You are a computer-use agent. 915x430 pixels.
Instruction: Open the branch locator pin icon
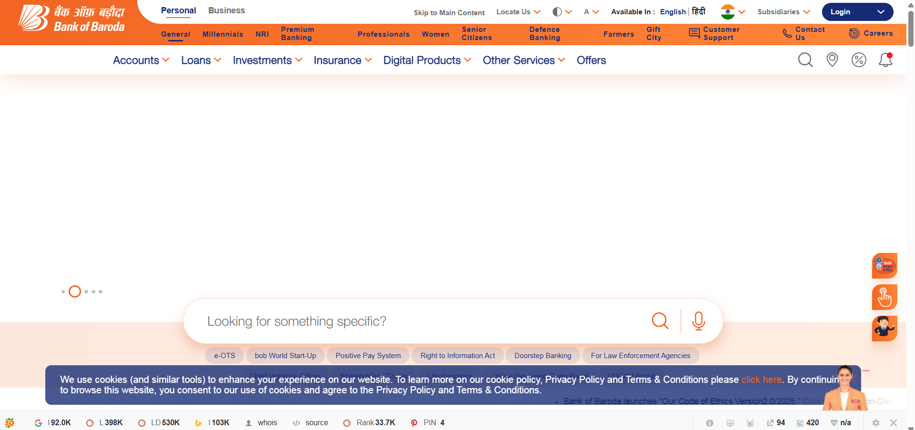pyautogui.click(x=832, y=60)
